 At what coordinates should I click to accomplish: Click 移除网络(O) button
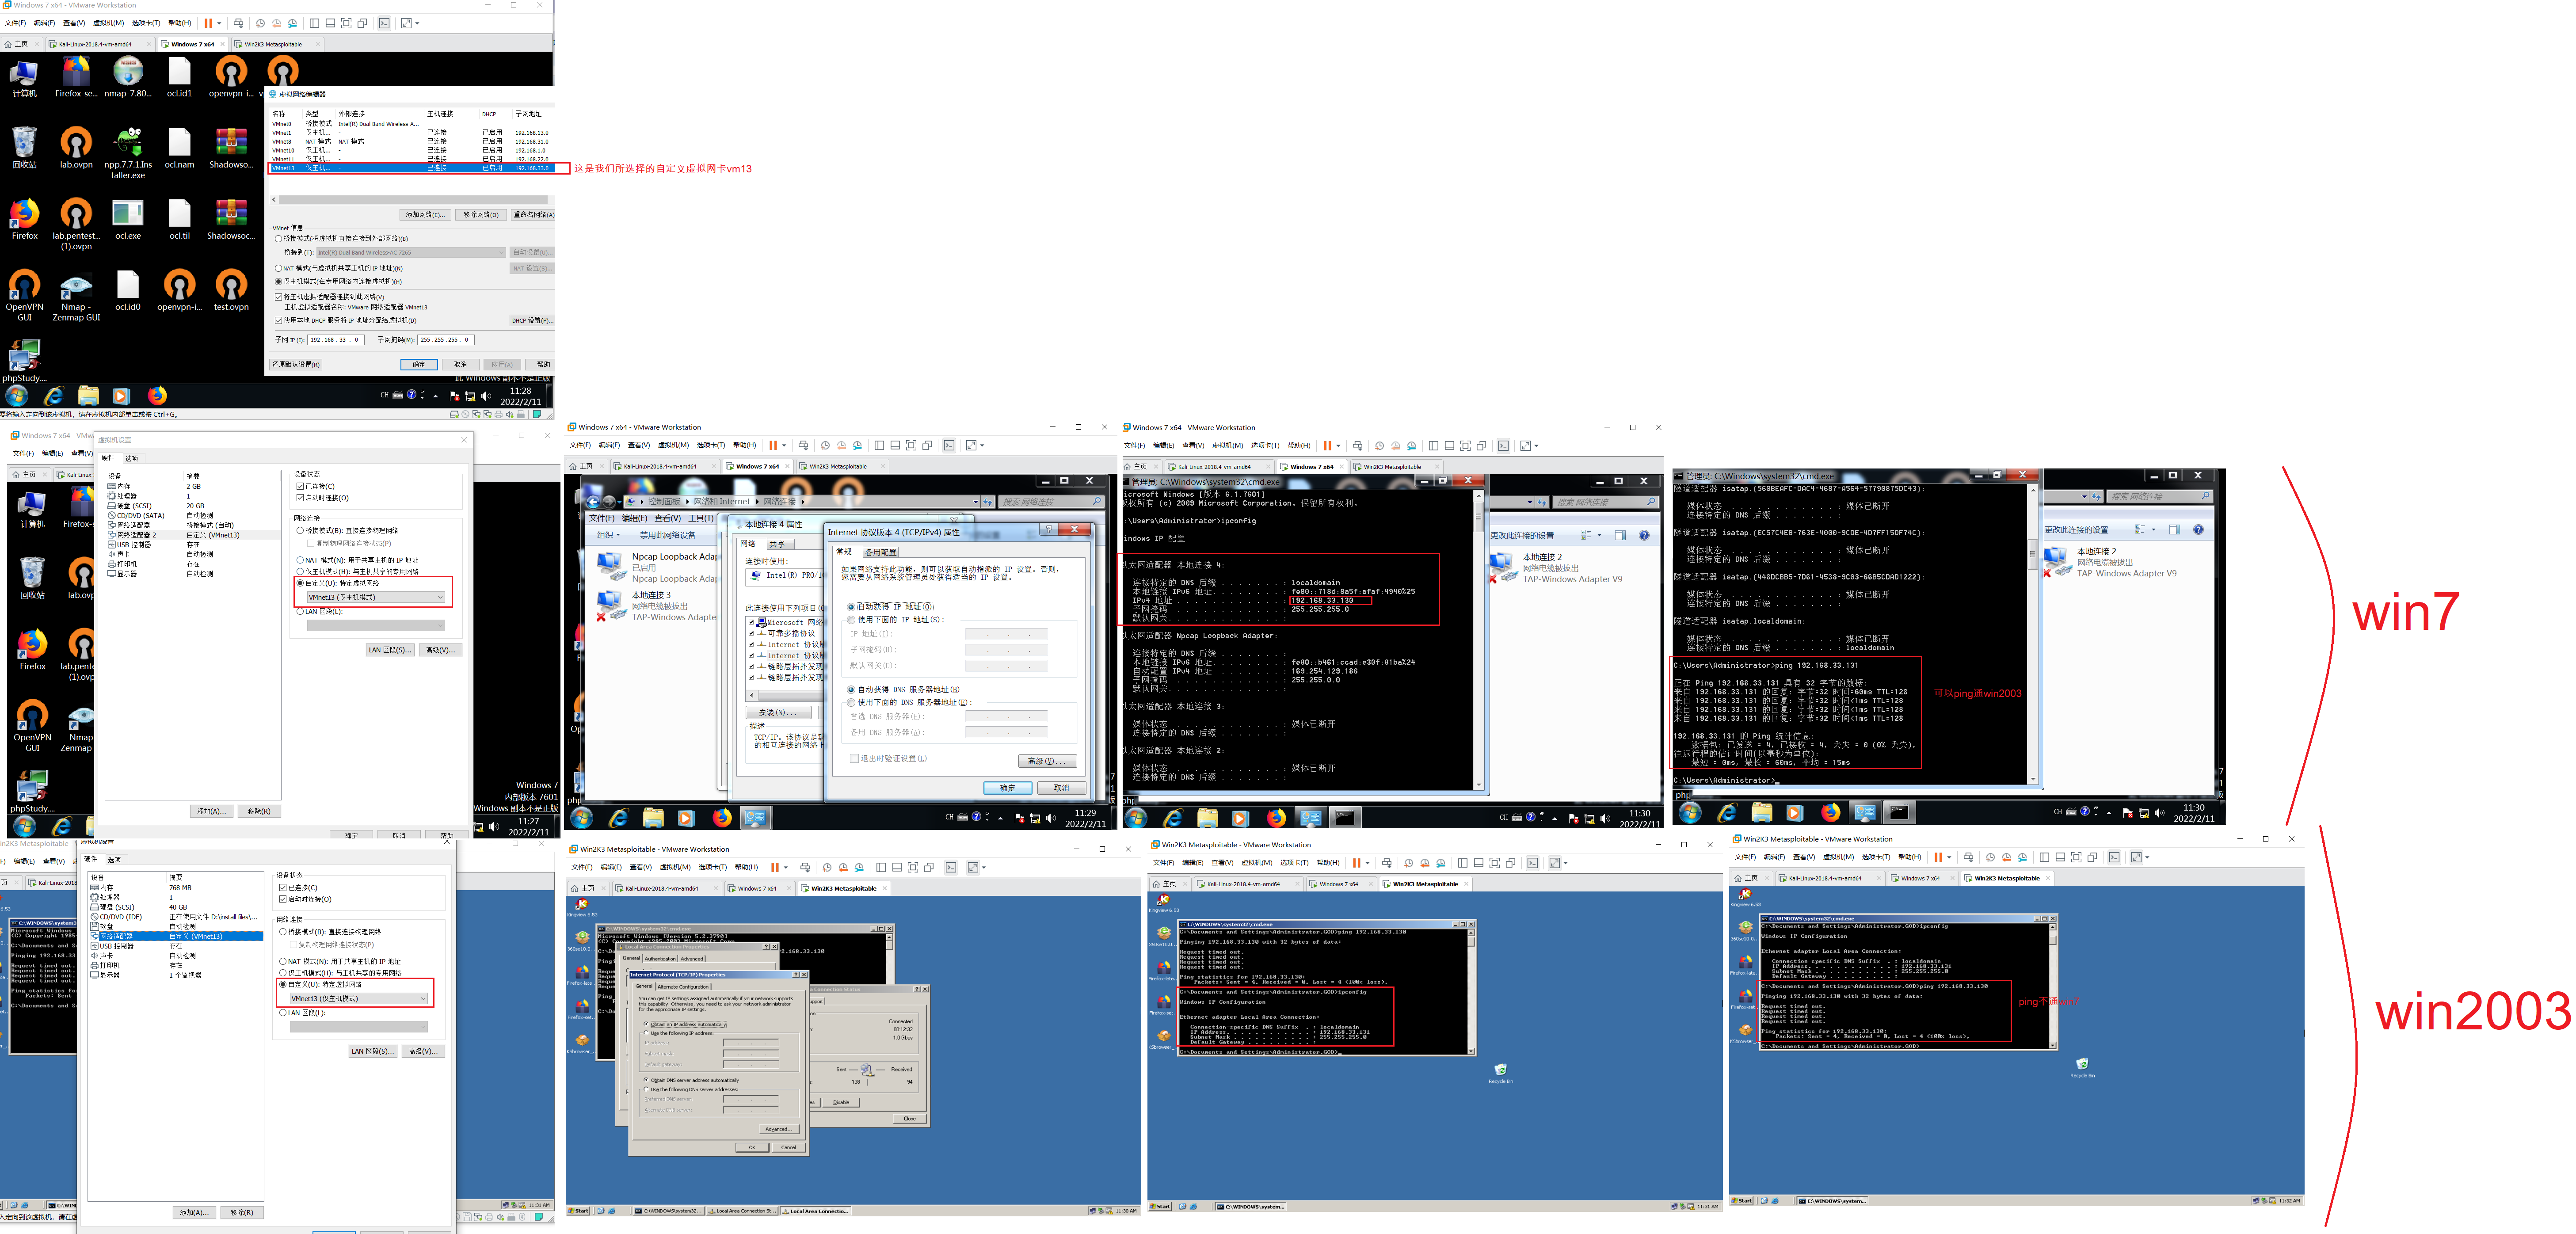point(481,215)
